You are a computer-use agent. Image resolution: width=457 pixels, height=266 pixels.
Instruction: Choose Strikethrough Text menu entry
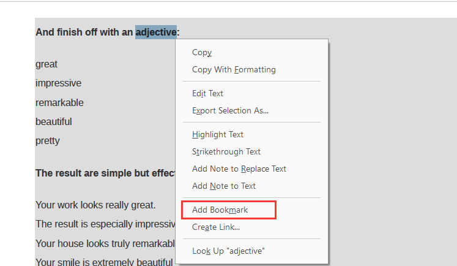(x=226, y=152)
